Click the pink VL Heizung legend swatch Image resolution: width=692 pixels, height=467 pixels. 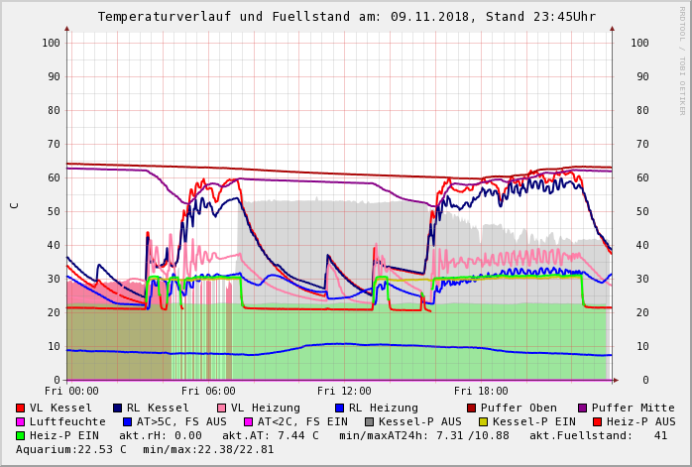221,409
